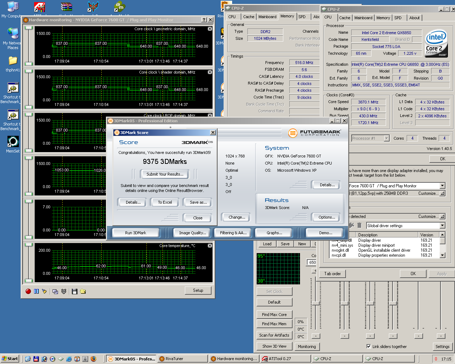Click the double down-chevron icon in monitoring toolbar
This screenshot has width=455, height=364.
[x=64, y=291]
